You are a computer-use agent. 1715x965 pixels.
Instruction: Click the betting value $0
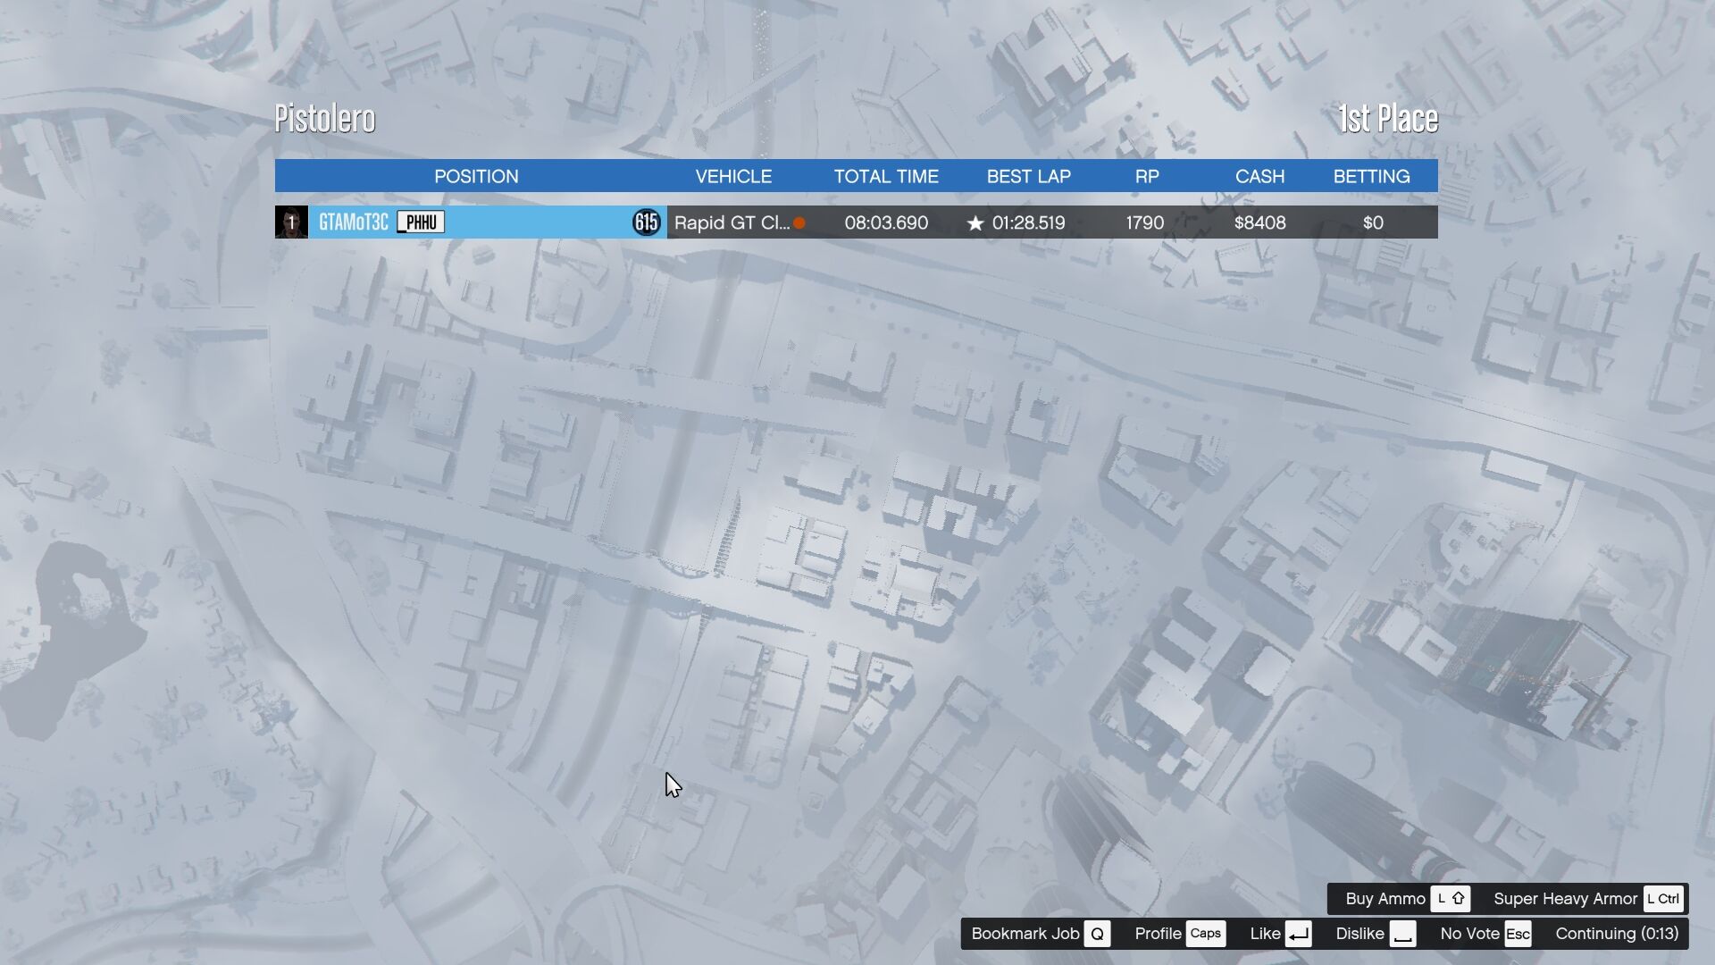(x=1373, y=222)
